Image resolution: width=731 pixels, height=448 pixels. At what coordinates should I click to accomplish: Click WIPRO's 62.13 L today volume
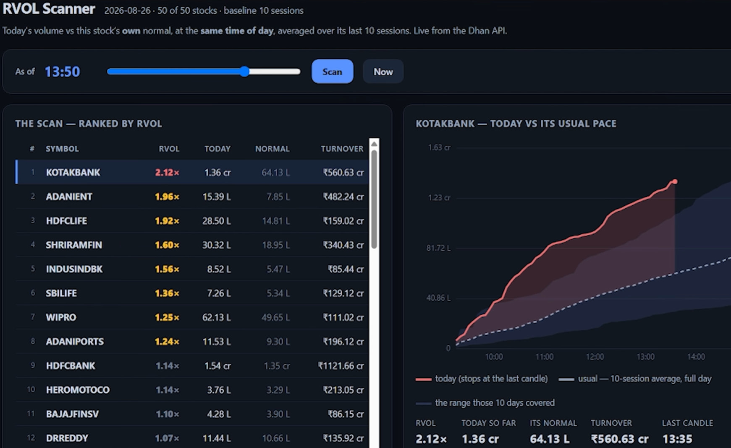click(217, 317)
